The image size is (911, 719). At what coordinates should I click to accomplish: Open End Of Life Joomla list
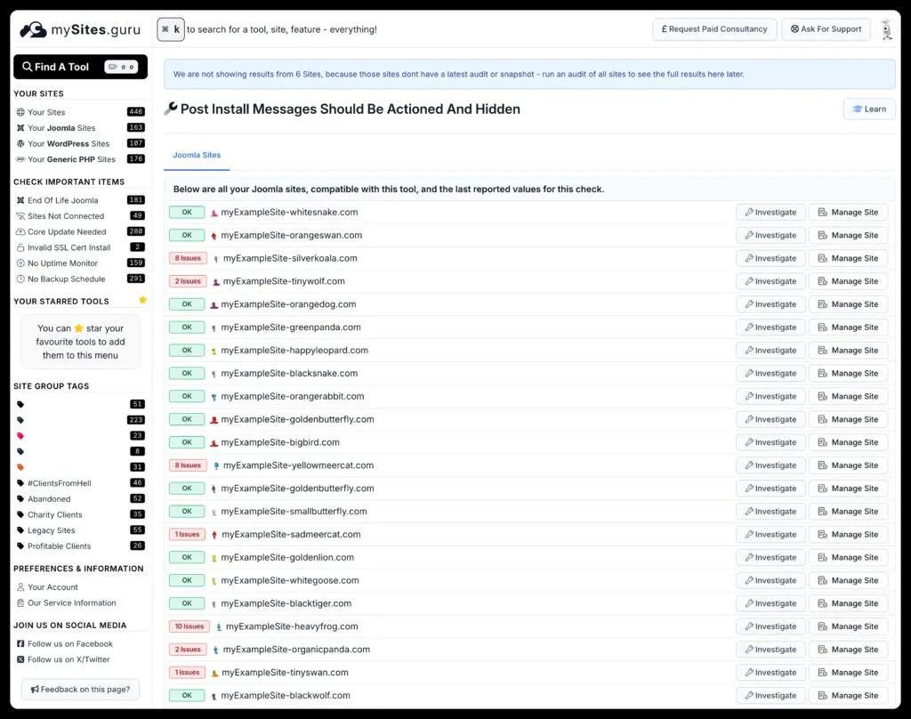tap(62, 200)
